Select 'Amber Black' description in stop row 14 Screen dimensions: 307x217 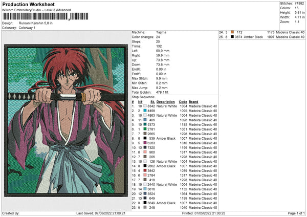click(x=166, y=166)
